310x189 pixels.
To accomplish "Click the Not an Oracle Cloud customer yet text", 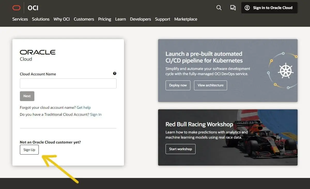I will (50, 142).
